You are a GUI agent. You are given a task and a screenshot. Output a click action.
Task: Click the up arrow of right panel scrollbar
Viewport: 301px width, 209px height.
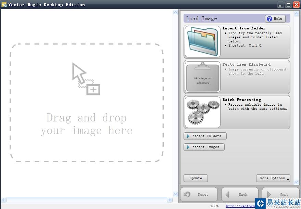(297, 13)
